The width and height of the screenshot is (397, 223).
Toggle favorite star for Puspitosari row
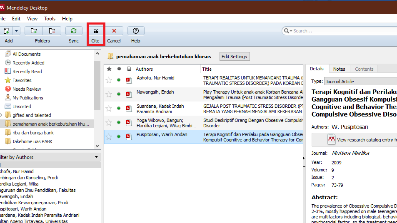tap(109, 137)
